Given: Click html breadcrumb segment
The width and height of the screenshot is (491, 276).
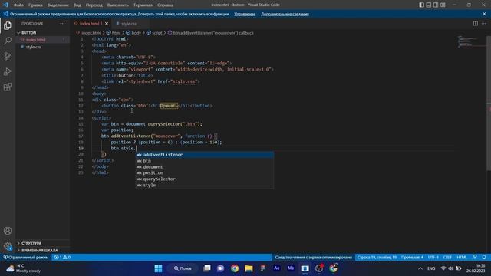Looking at the screenshot, I should pos(114,33).
